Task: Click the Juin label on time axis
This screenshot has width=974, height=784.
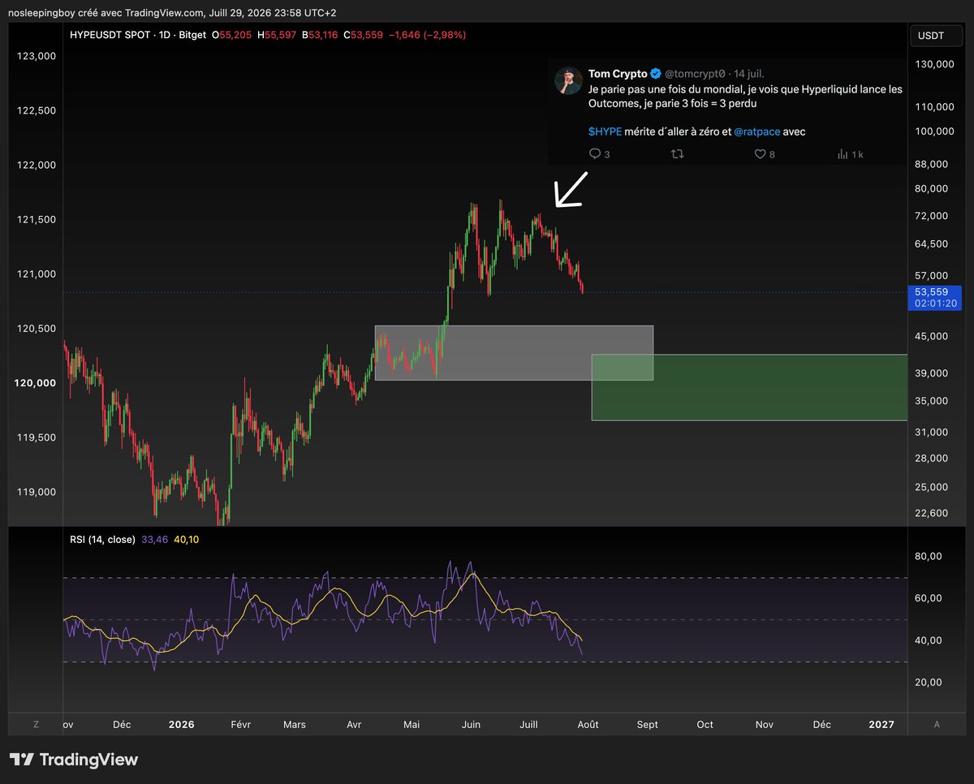Action: coord(471,724)
